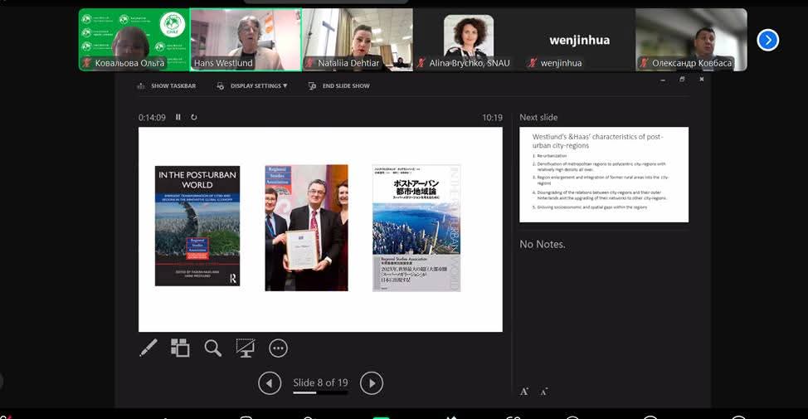Select Alina Brychko, SNAU participant tile
The image size is (808, 419).
(x=469, y=40)
